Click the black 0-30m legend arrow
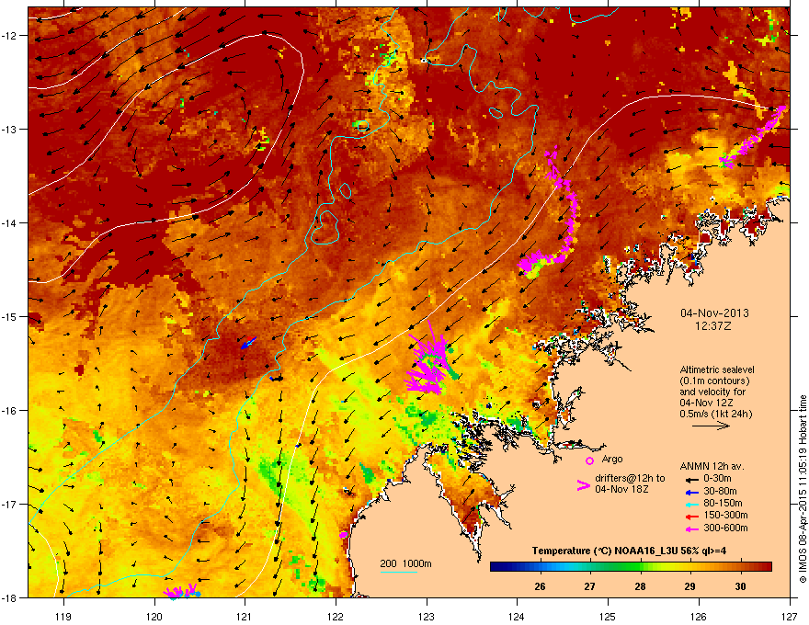 coord(691,479)
